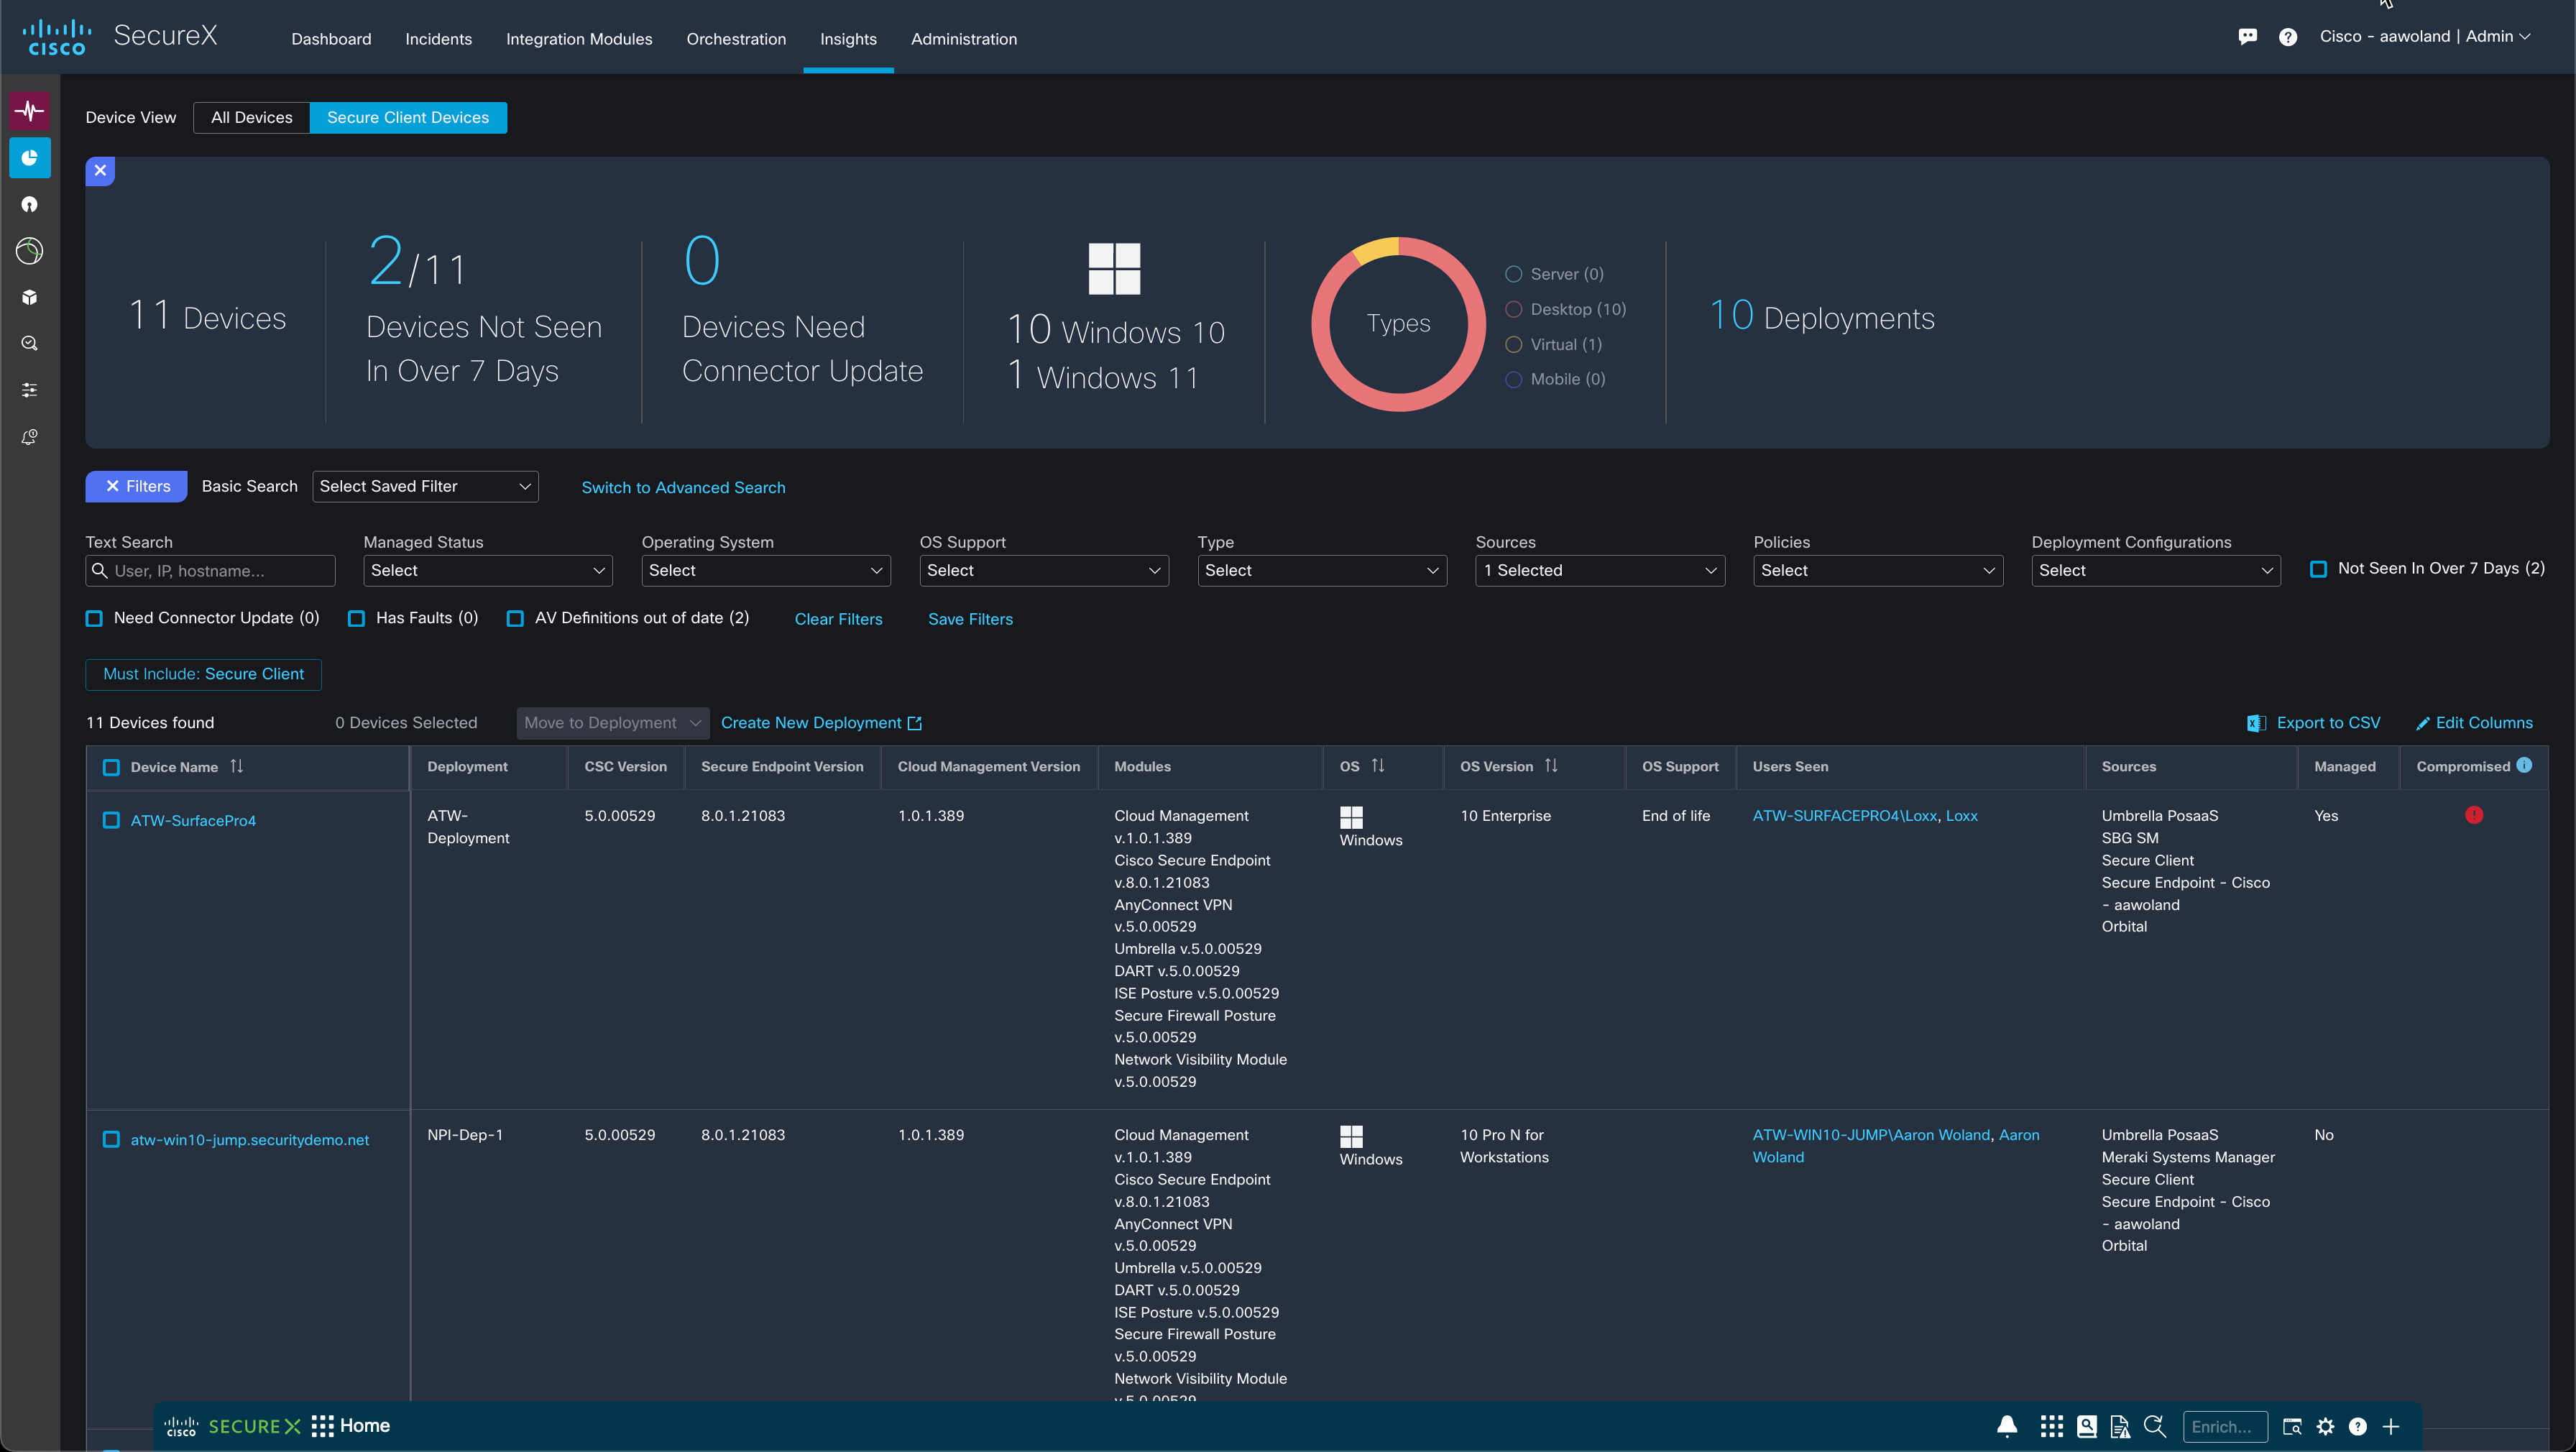Image resolution: width=2576 pixels, height=1452 pixels.
Task: Enable Not Seen In Over 7 Days checkbox
Action: pos(2317,569)
